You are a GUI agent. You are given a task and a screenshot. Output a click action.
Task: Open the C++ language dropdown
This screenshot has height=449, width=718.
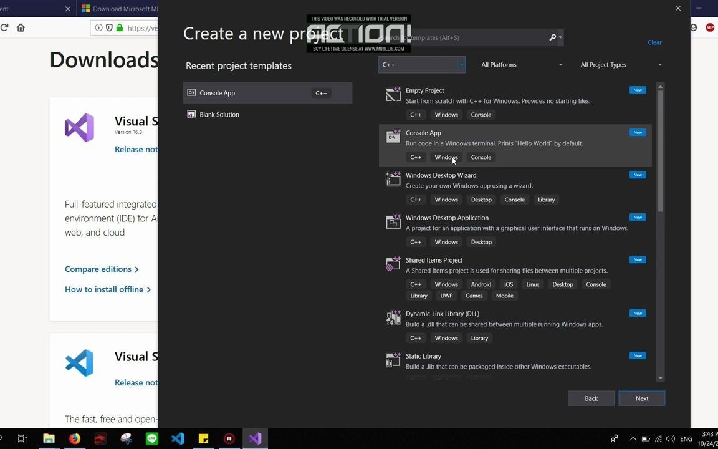[421, 64]
